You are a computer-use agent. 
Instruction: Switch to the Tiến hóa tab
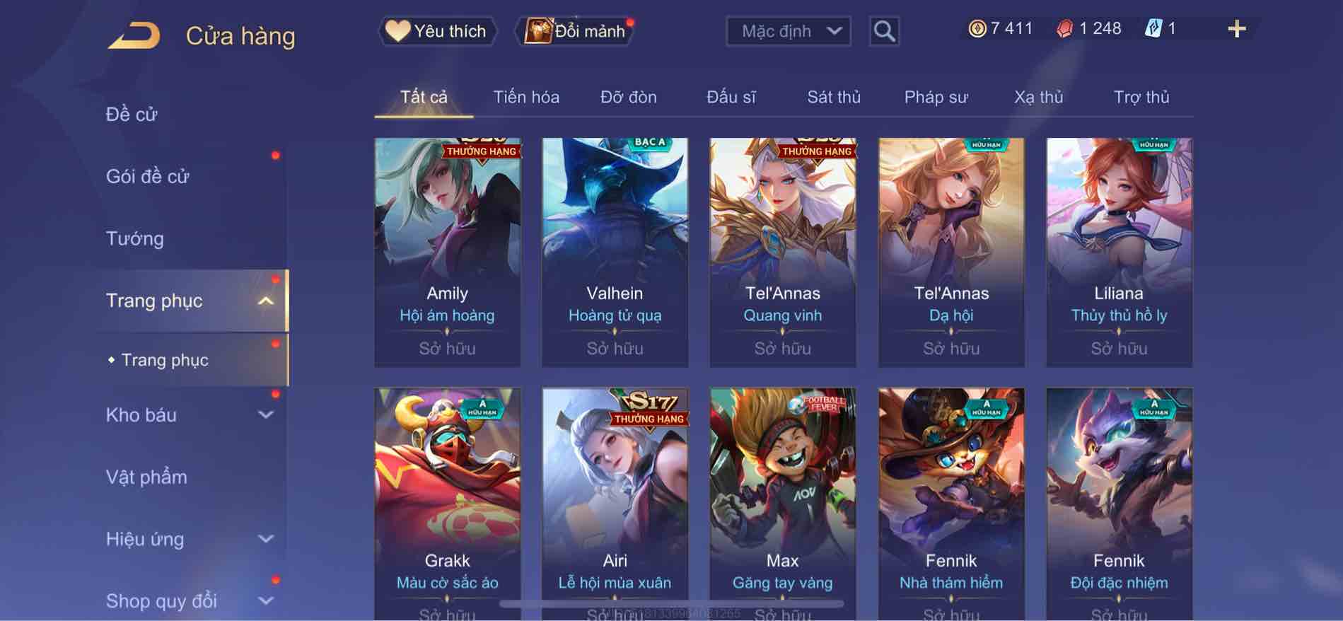pos(526,97)
